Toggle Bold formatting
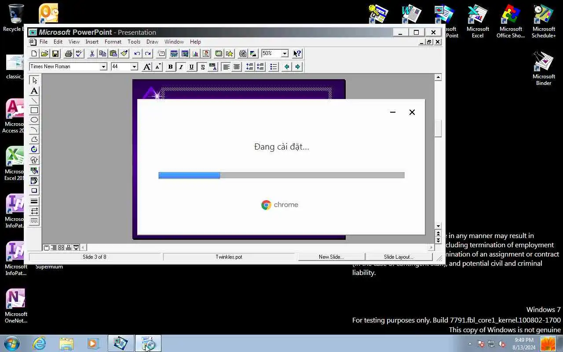 171,67
